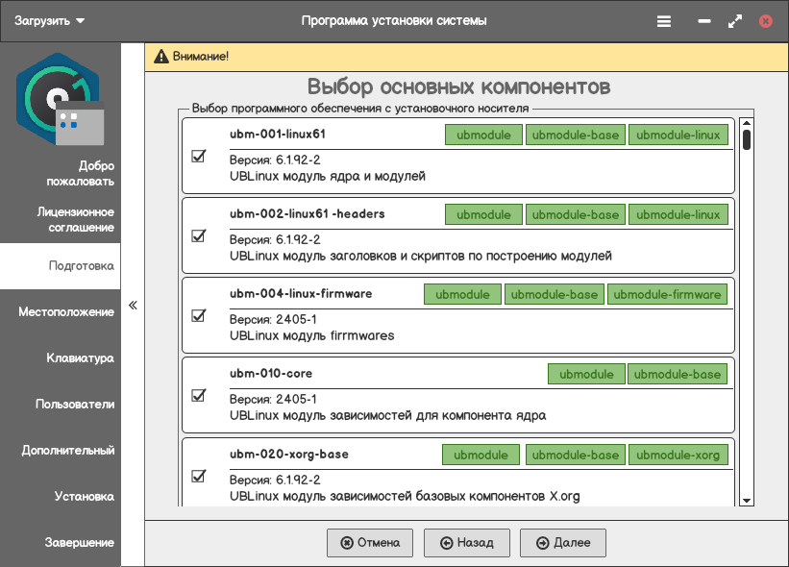Image resolution: width=789 pixels, height=567 pixels.
Task: Toggle ubm-010-core module checkbox
Action: click(199, 395)
